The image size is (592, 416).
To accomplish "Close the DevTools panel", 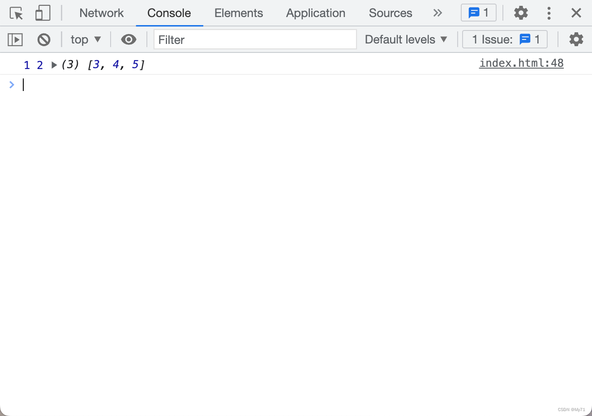I will [x=576, y=13].
